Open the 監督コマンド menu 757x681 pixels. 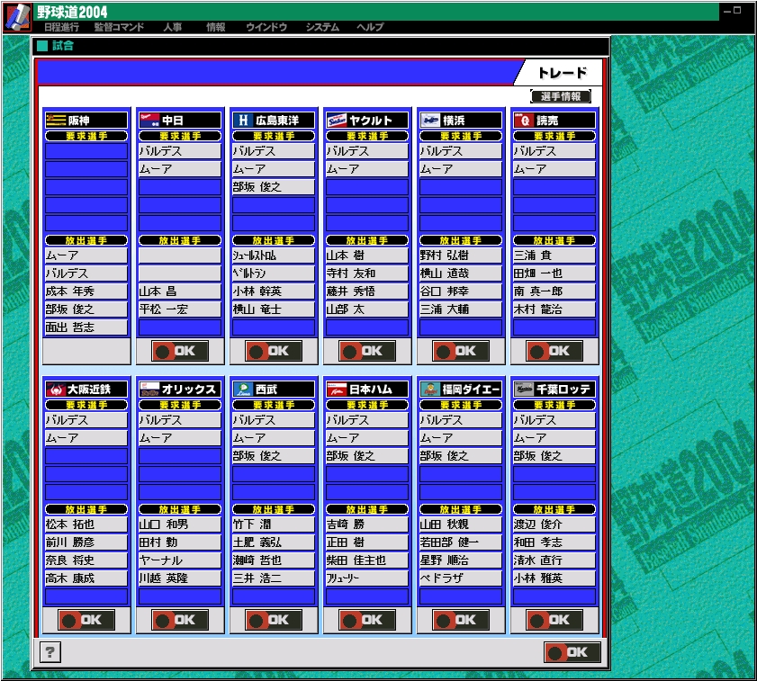point(119,28)
